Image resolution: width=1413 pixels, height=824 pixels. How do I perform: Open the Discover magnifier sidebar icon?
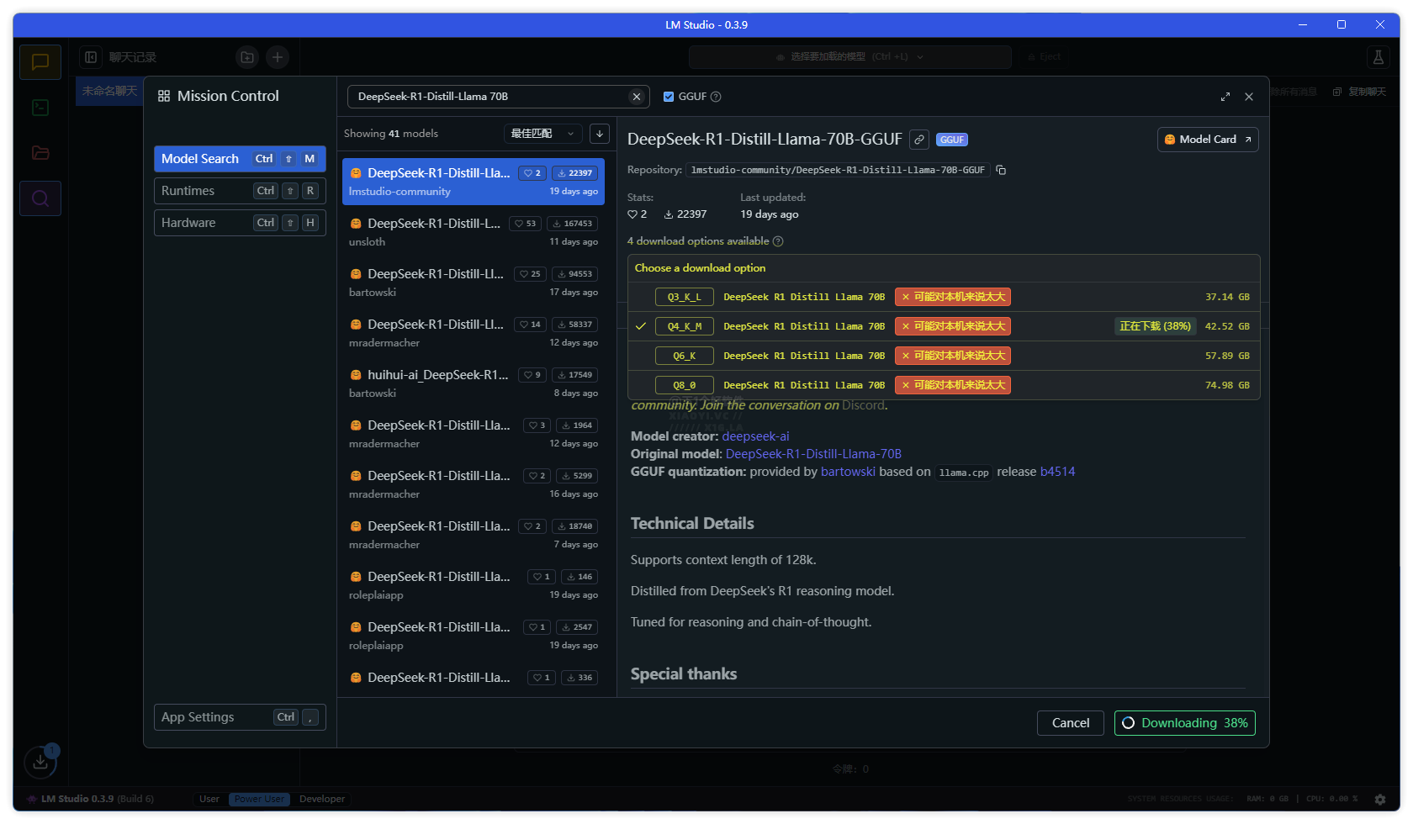point(40,199)
